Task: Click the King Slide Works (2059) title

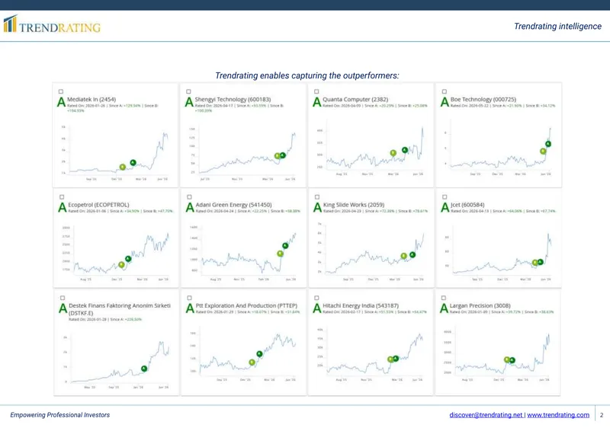Action: [354, 205]
